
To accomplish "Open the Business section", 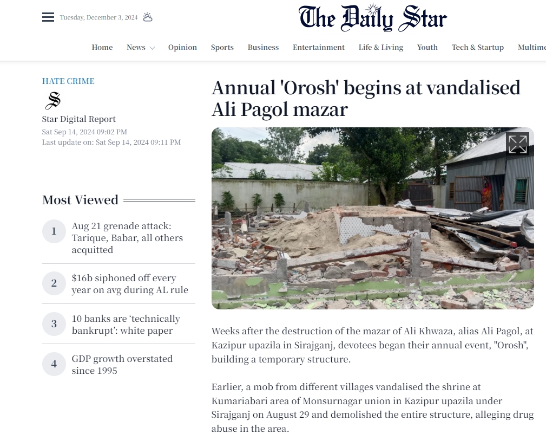I will coord(263,48).
